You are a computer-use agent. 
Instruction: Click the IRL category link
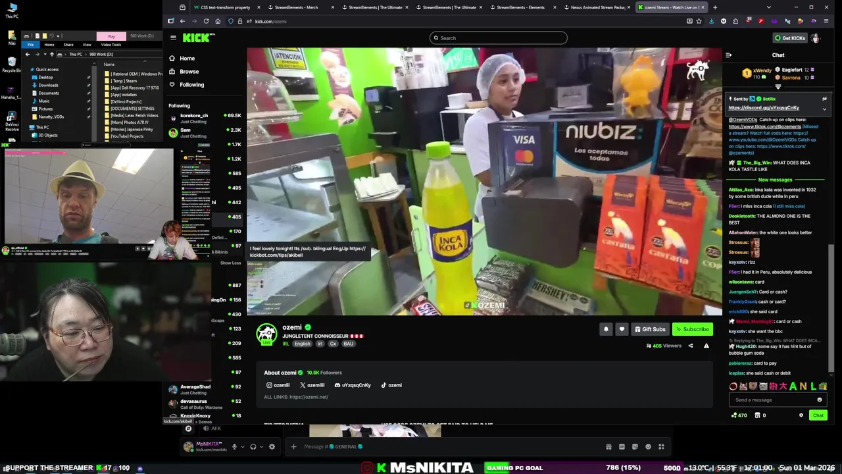click(286, 344)
